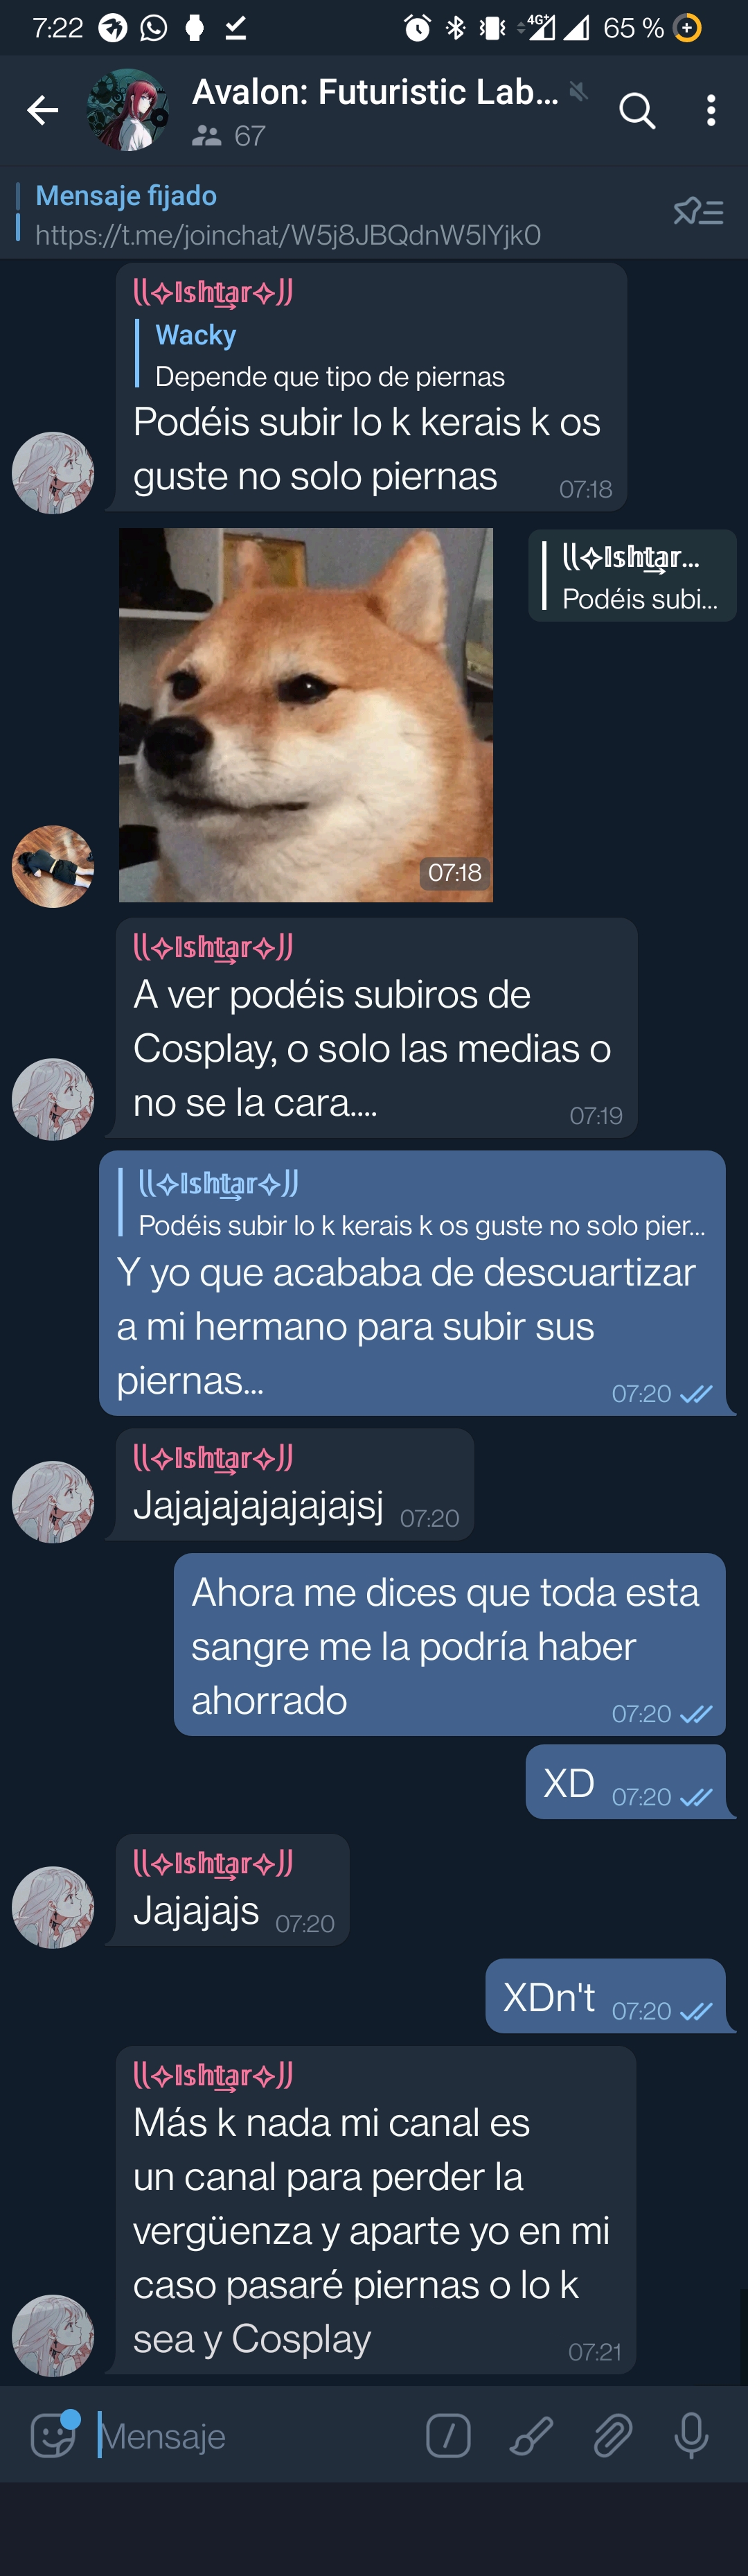
Task: Tap Ishtar reply preview beside dog image
Action: (x=632, y=576)
